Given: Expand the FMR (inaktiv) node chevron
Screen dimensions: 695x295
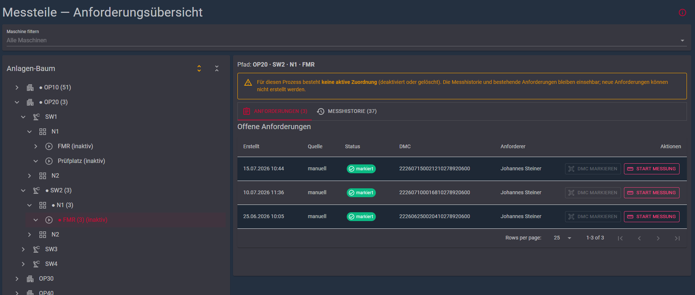Looking at the screenshot, I should pos(36,146).
